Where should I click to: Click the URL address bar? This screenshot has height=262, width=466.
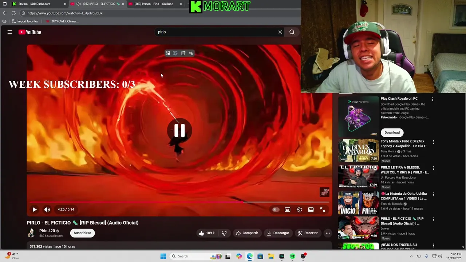(x=160, y=13)
